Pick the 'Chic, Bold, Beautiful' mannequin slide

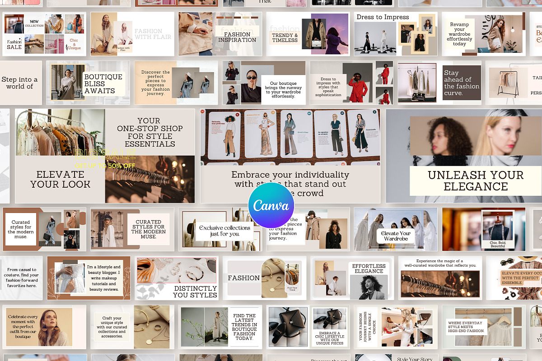(x=483, y=229)
